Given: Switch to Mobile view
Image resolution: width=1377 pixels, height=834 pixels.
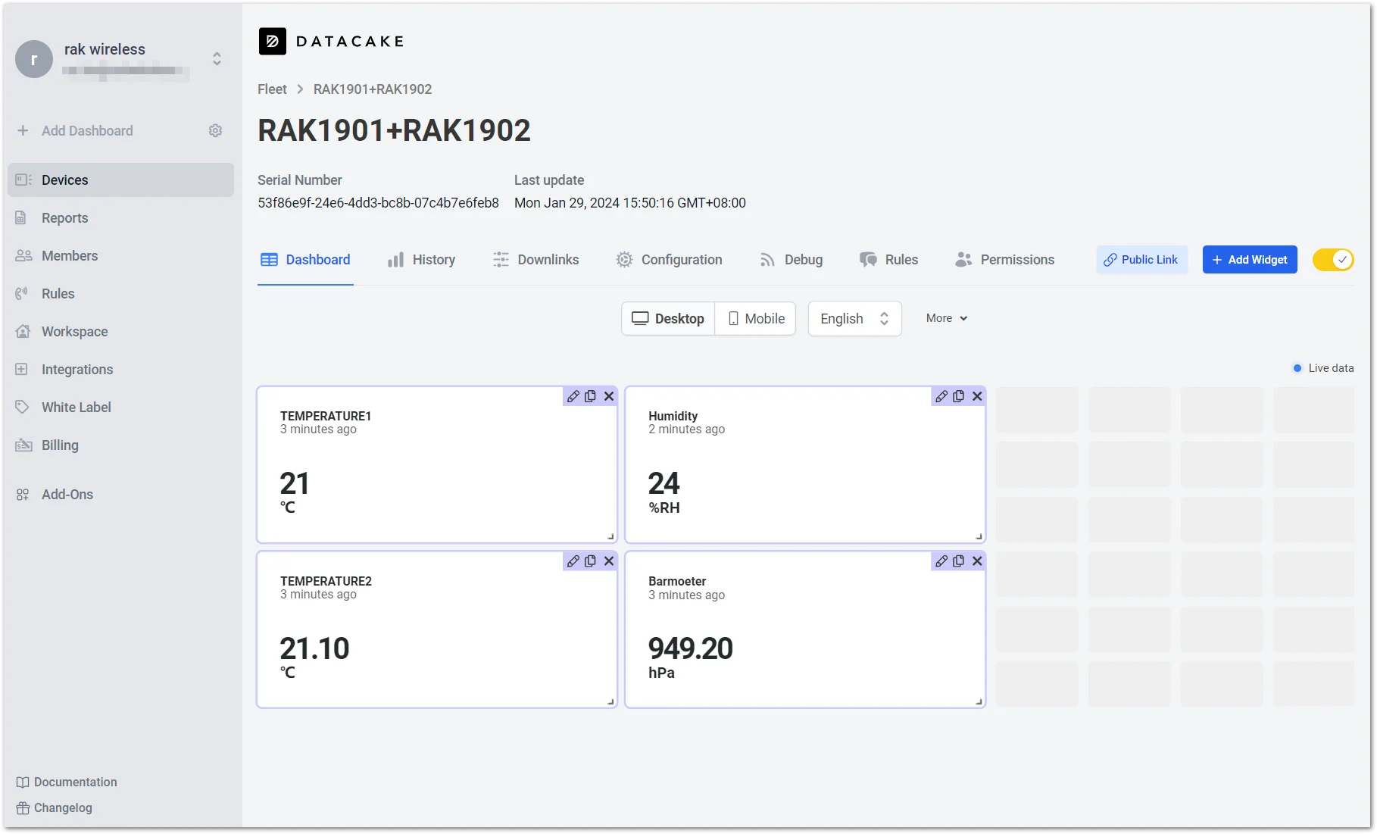Looking at the screenshot, I should click(756, 319).
